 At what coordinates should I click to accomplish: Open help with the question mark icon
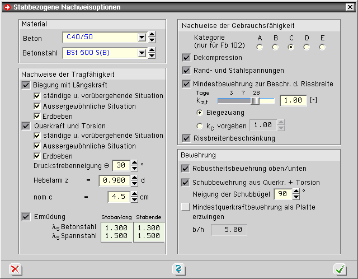[x=178, y=269]
